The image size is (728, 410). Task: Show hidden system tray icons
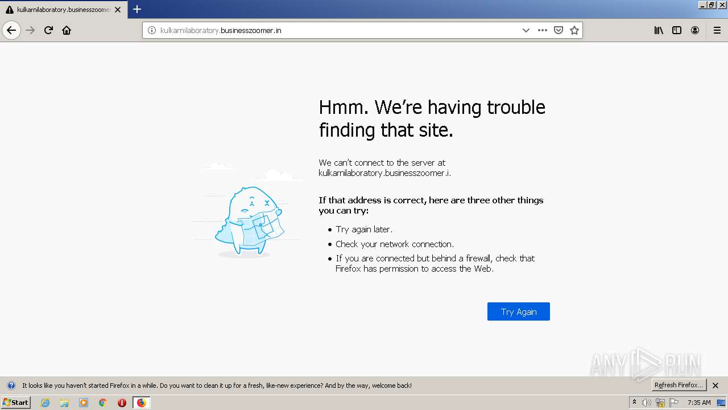(x=634, y=402)
